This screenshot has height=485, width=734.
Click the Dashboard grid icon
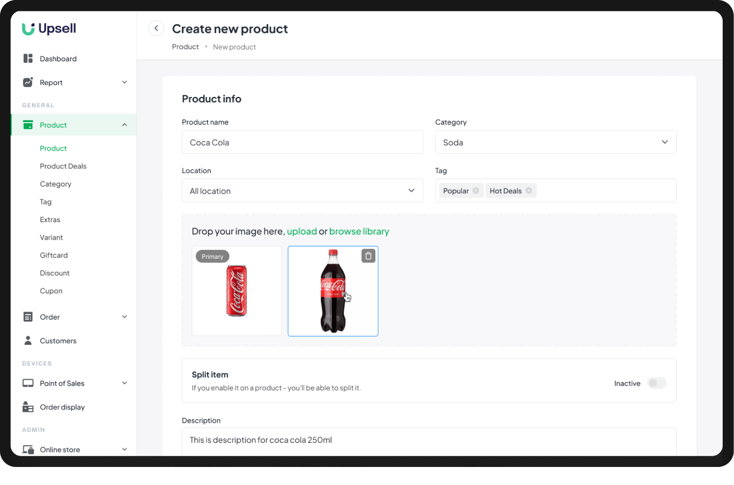coord(28,58)
